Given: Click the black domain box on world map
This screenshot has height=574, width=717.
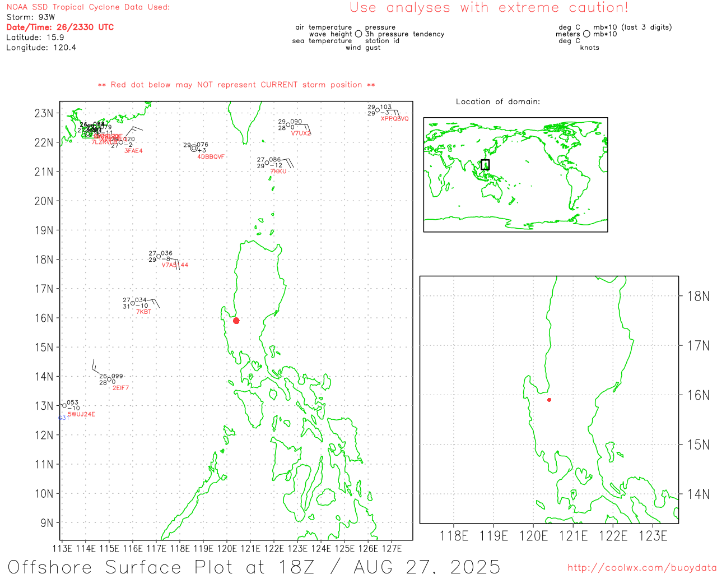Looking at the screenshot, I should 485,164.
